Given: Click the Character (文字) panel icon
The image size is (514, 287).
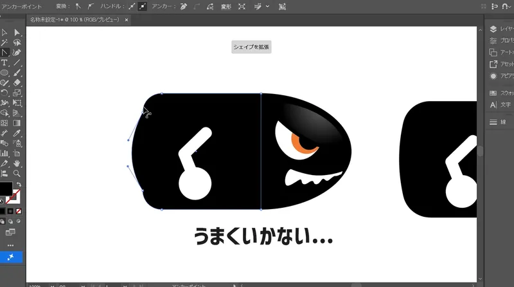Looking at the screenshot, I should pos(493,104).
